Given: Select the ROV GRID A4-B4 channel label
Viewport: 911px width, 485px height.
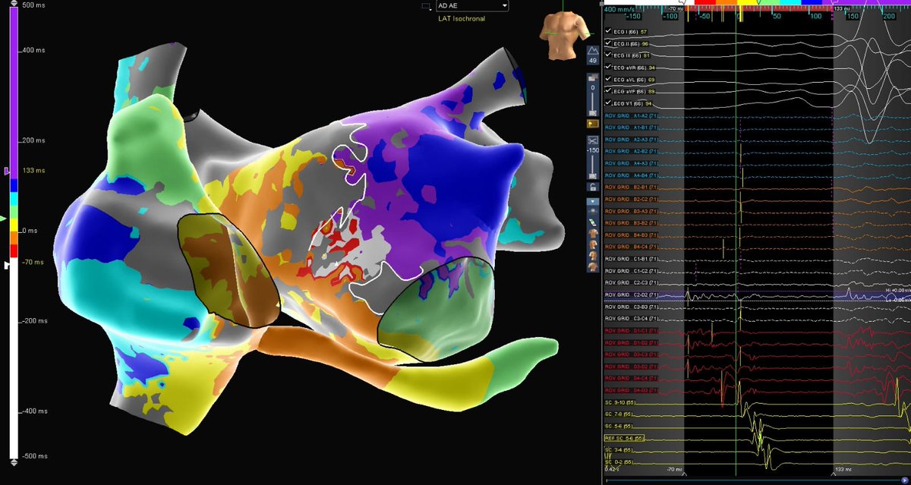Looking at the screenshot, I should point(632,175).
